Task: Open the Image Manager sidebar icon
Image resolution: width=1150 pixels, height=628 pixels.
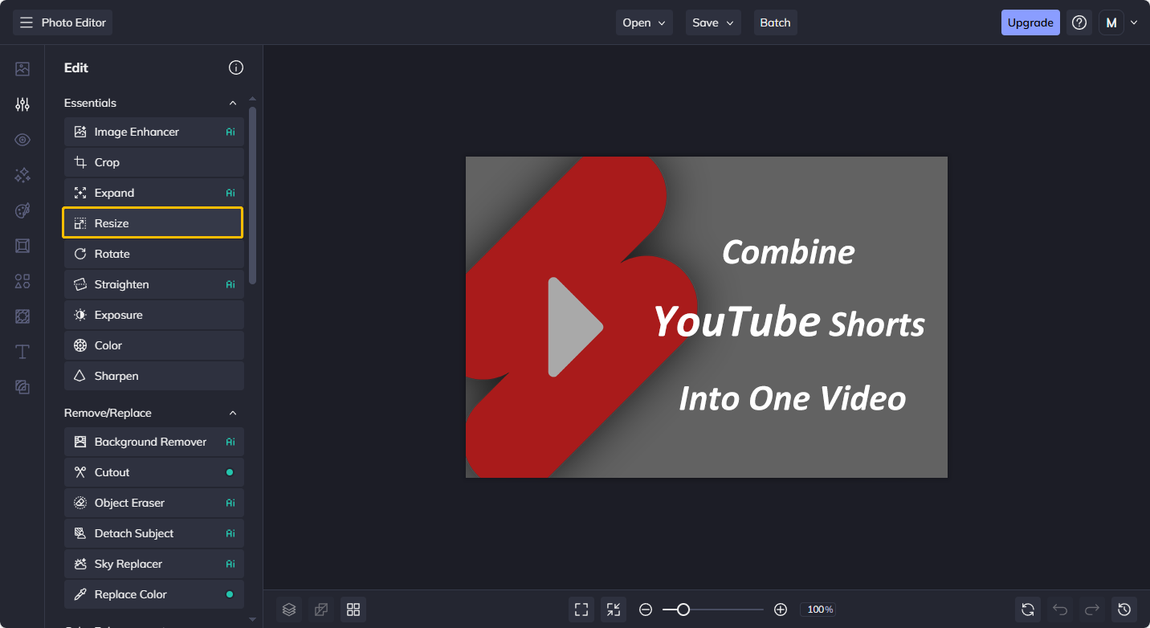Action: 22,69
